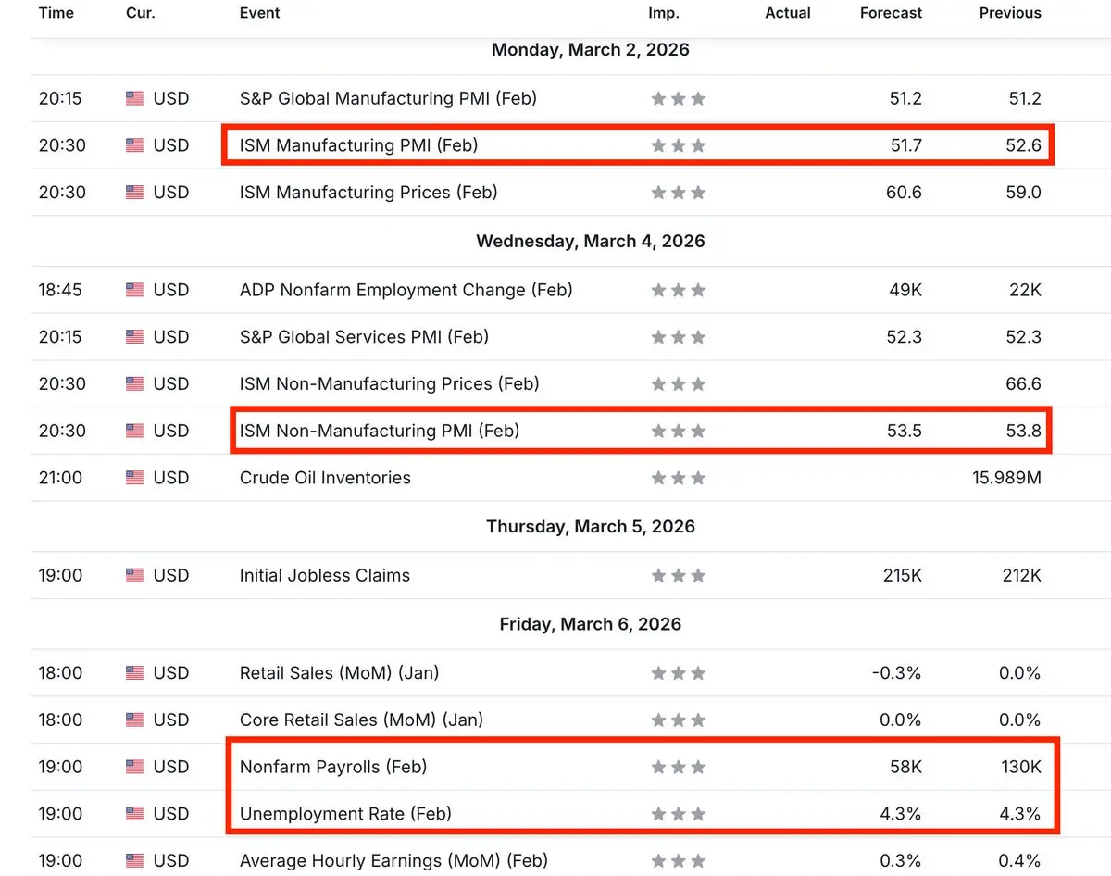Open Core Retail Sales (MoM) event

[361, 720]
